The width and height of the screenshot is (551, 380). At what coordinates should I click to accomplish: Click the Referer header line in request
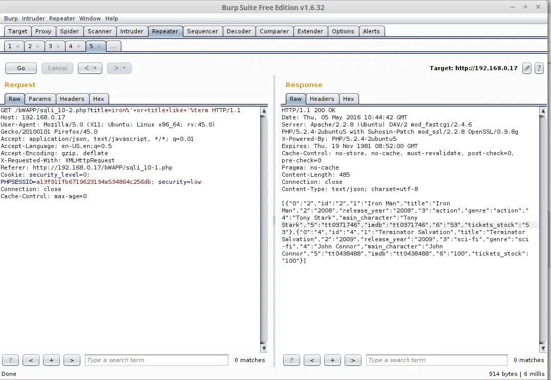pos(87,167)
